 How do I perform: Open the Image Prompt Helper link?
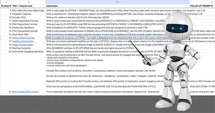coord(23,45)
